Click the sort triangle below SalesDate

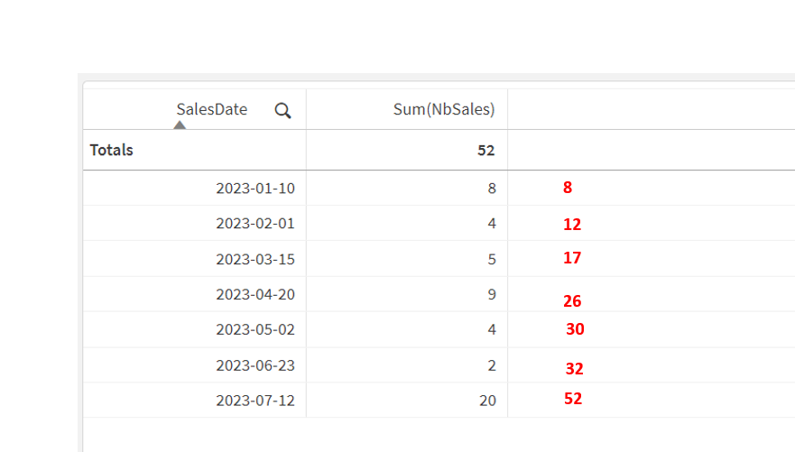click(180, 125)
